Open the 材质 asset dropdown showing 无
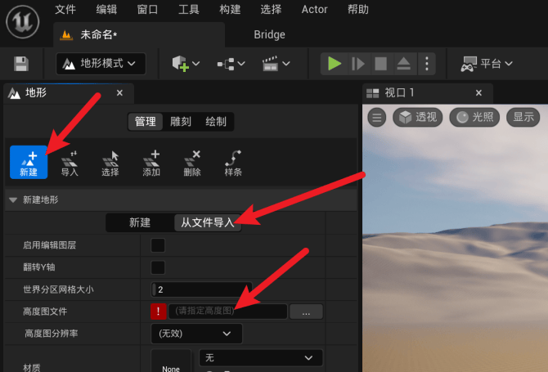Viewport: 548px width, 372px height. (261, 357)
